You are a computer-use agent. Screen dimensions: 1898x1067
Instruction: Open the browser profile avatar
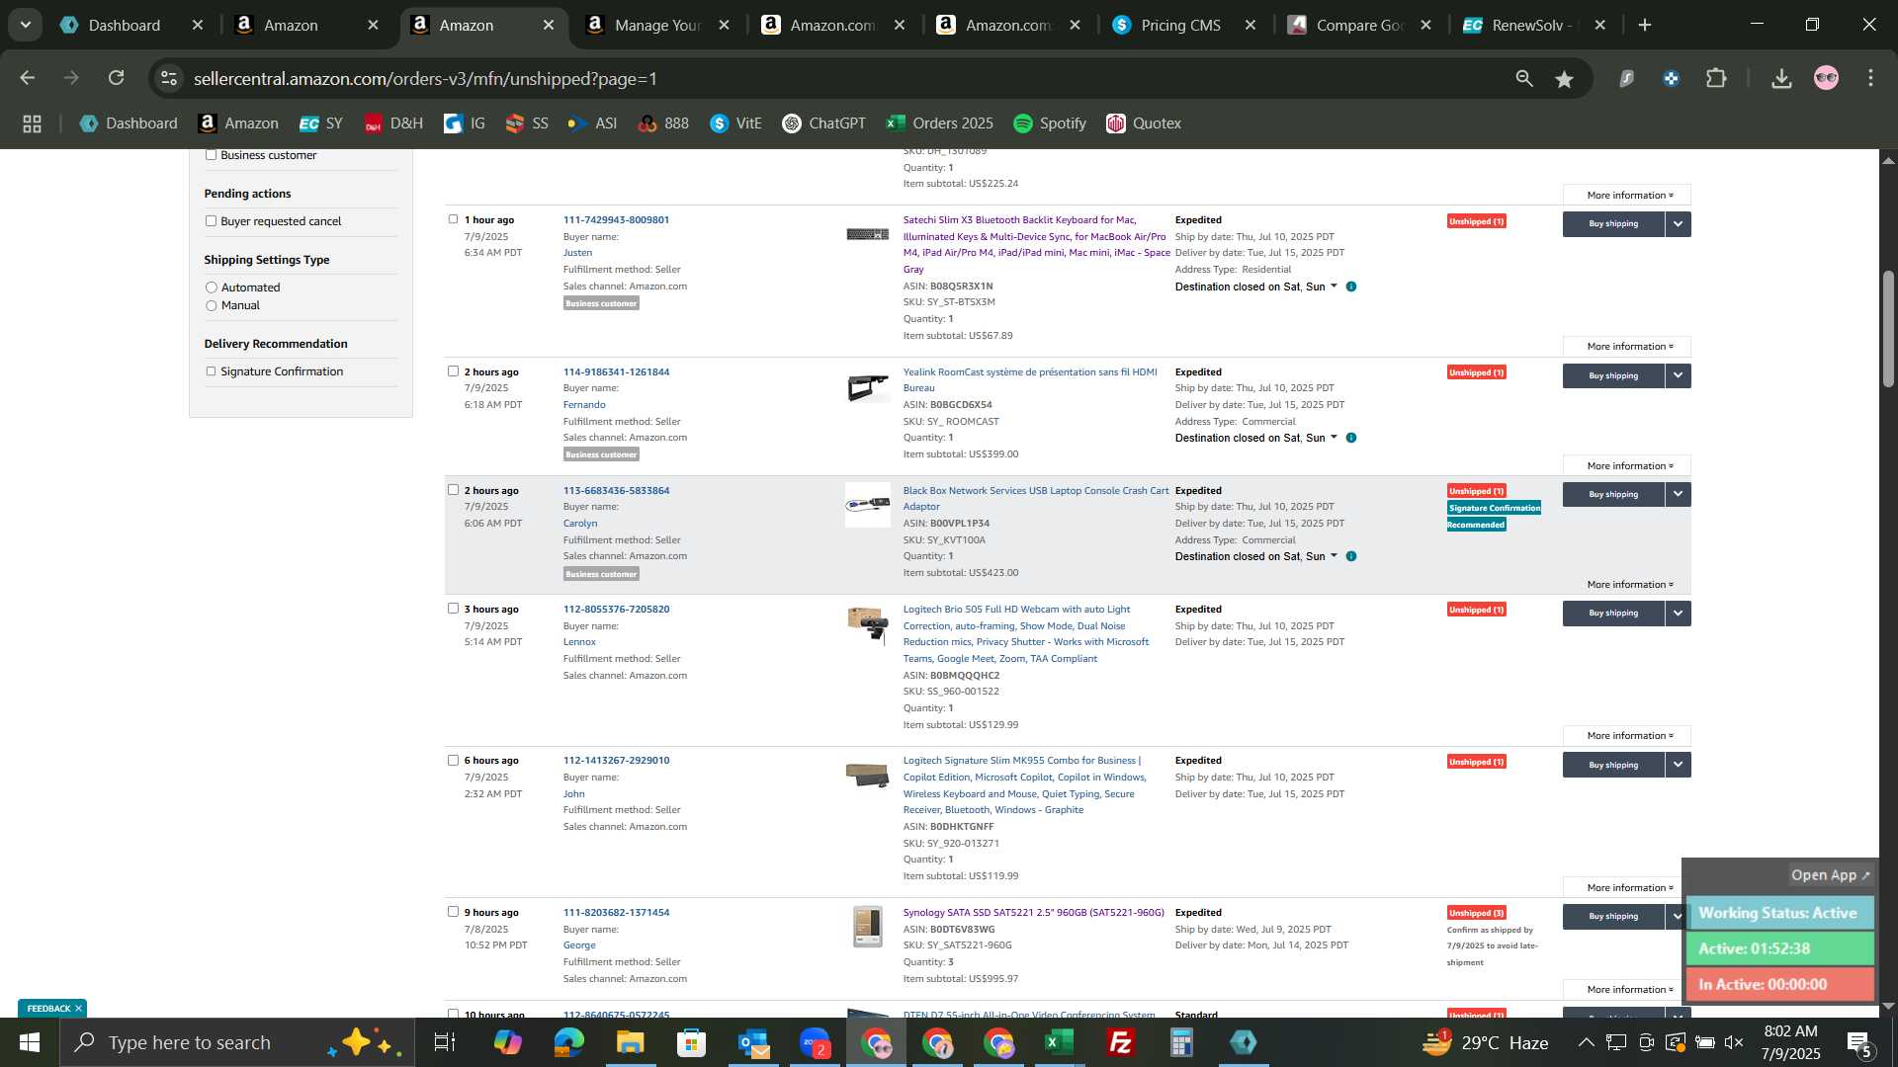click(1826, 78)
